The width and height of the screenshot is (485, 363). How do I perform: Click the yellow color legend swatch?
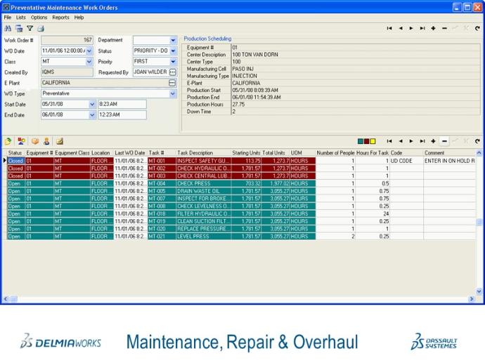pos(373,141)
